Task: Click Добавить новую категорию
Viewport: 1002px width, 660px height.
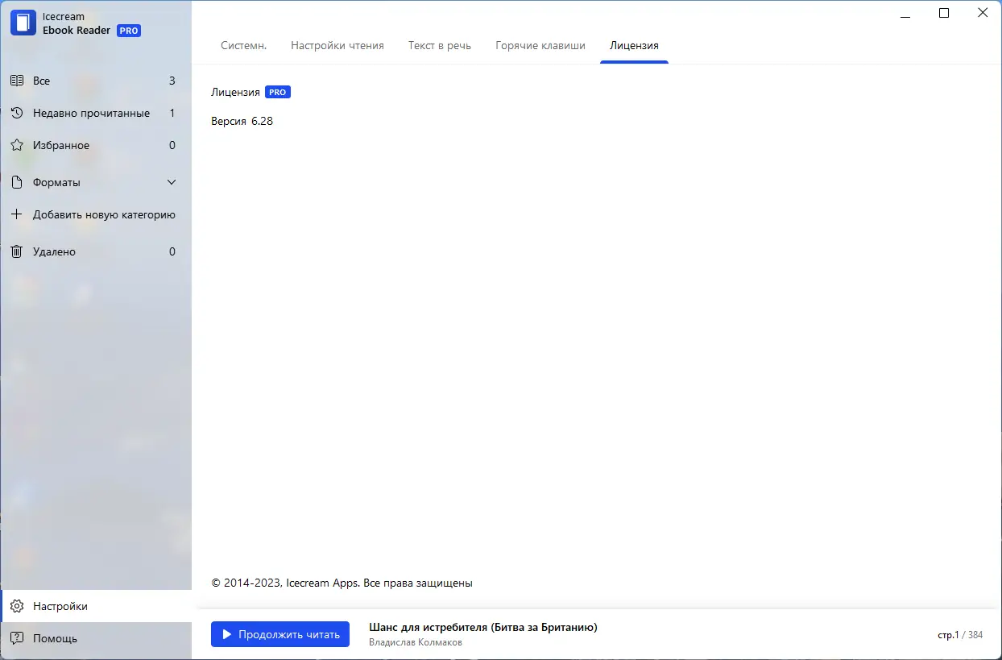Action: (x=96, y=214)
